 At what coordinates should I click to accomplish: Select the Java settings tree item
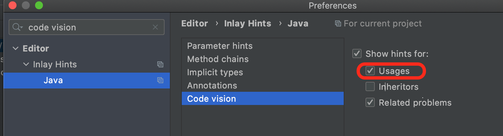point(53,80)
